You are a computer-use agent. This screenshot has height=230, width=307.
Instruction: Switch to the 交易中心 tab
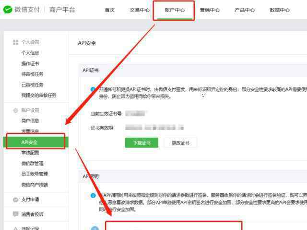pos(139,10)
